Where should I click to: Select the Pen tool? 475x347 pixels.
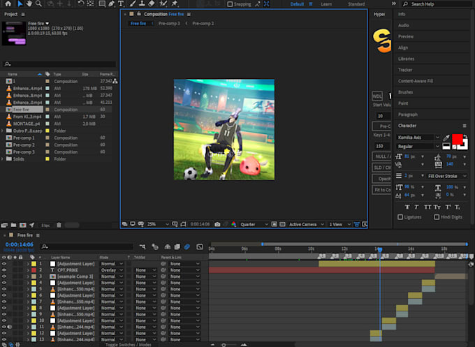(112, 3)
